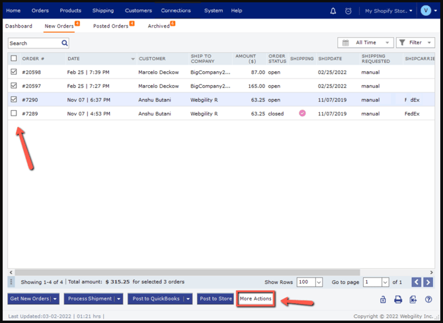Click the print icon
The height and width of the screenshot is (323, 443).
[x=398, y=299]
